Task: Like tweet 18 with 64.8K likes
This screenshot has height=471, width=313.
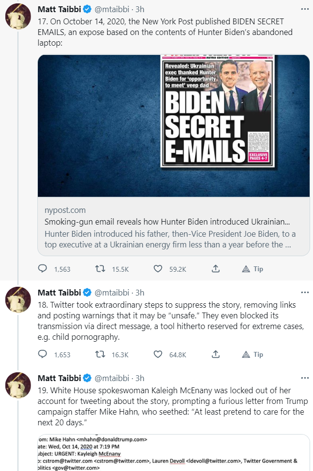Action: [x=158, y=354]
